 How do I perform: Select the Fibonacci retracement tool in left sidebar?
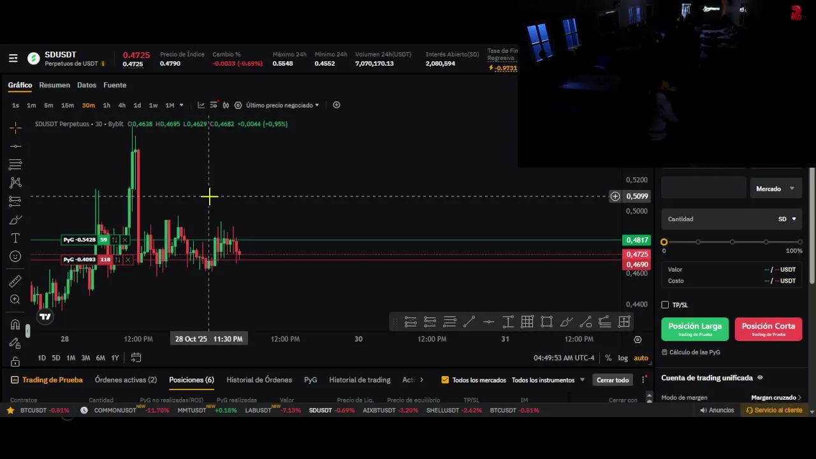tap(15, 164)
